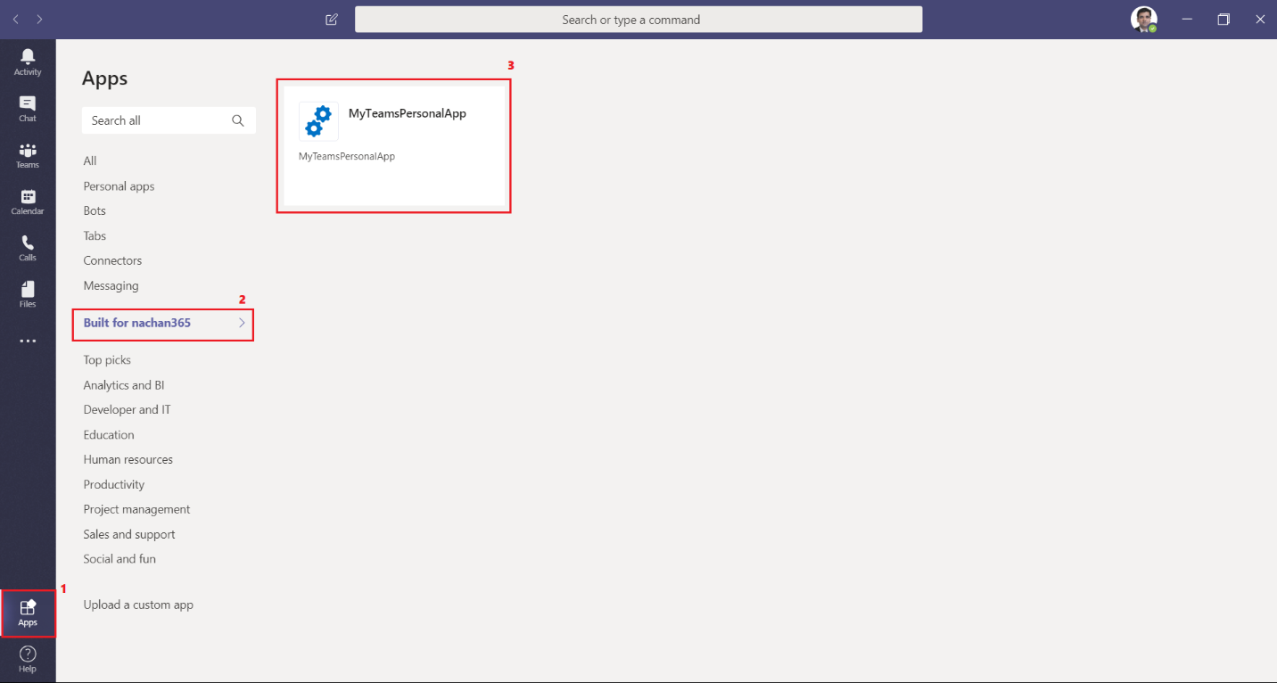Viewport: 1277px width, 683px height.
Task: Open the Developer and IT category
Action: (127, 410)
